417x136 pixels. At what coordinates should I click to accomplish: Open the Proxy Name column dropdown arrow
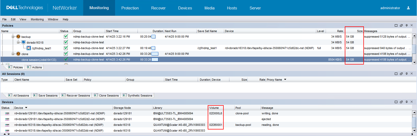tap(285, 80)
